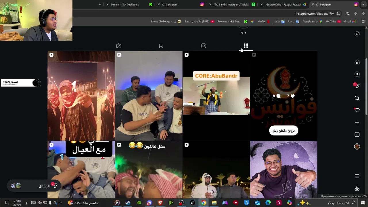Open the purple thumbs-up post thumbnail
Screen dimensions: 368x207
(x=284, y=170)
